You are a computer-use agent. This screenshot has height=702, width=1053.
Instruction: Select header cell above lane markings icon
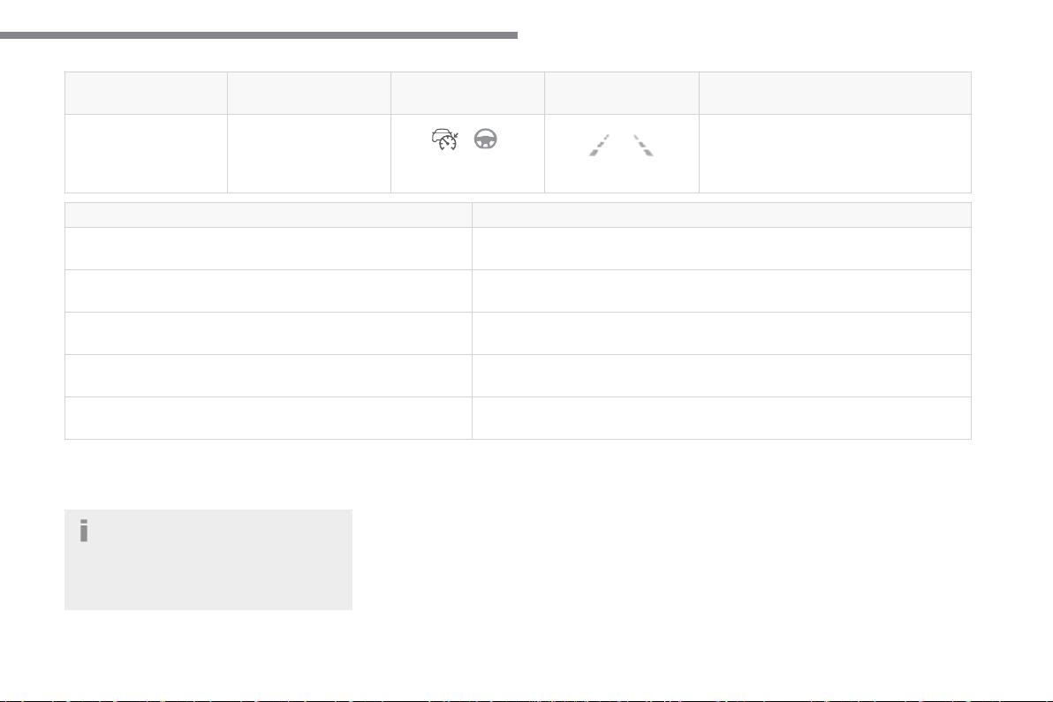621,93
